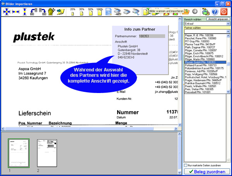
Task: Open help with the blue question mark
Action: point(215,12)
